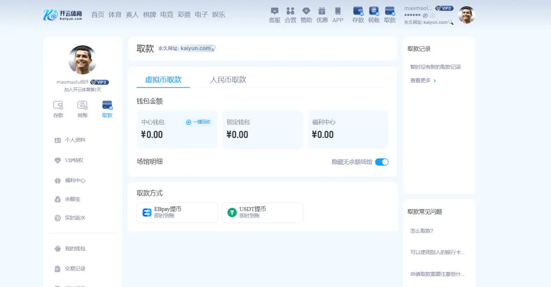Open 客服 customer service icon in header
This screenshot has height=287, width=551.
click(x=275, y=15)
